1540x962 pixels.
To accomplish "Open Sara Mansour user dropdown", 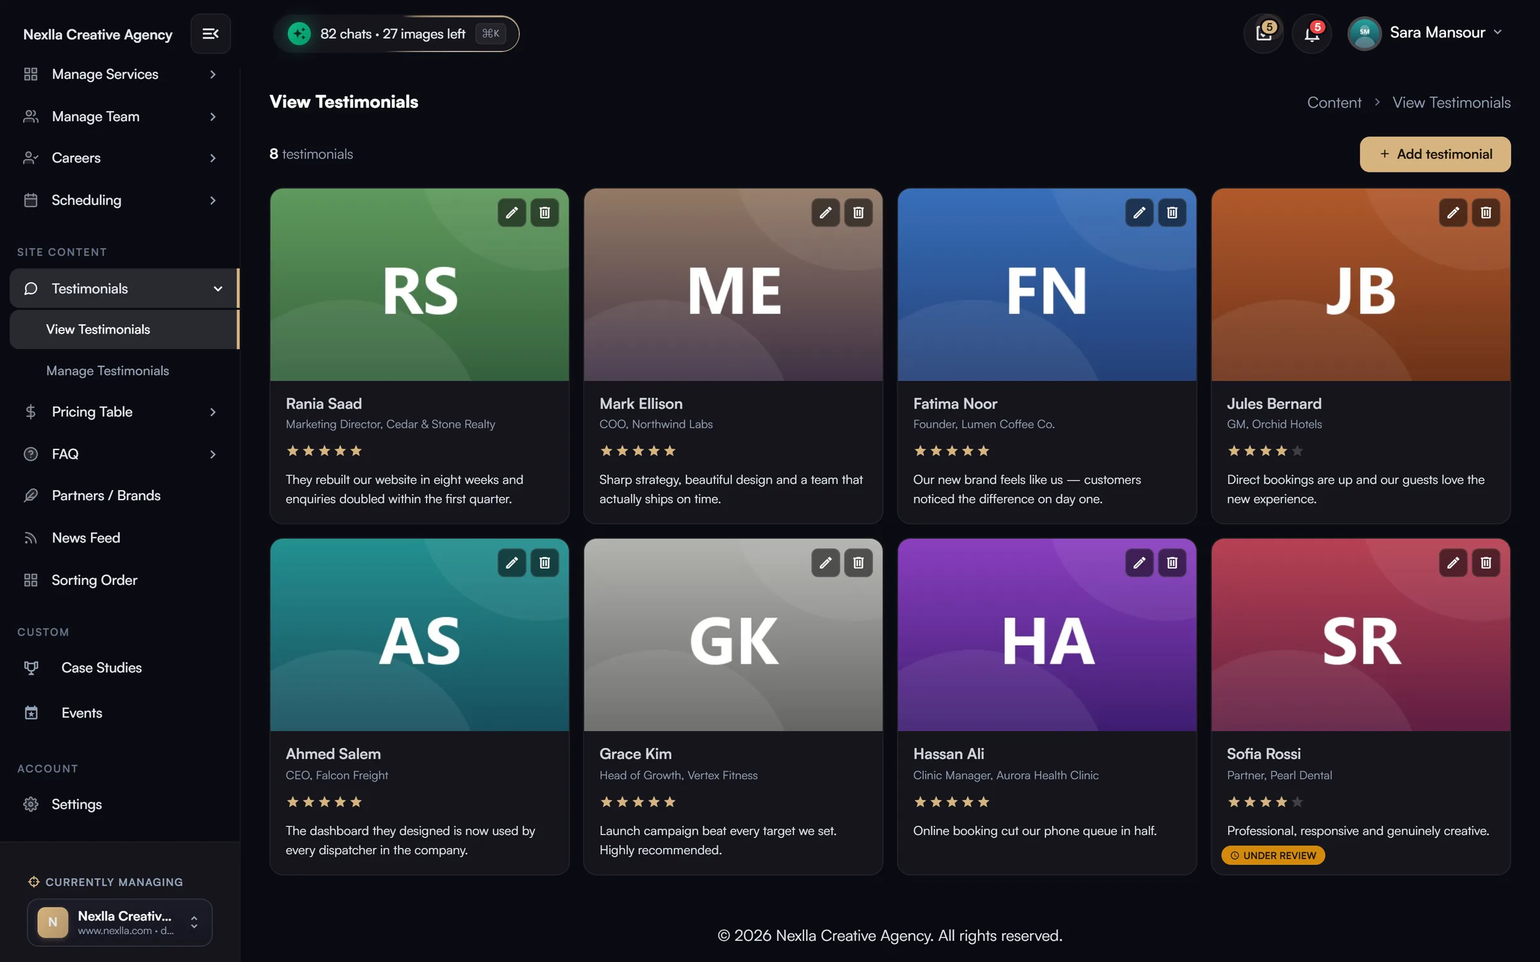I will click(1425, 33).
